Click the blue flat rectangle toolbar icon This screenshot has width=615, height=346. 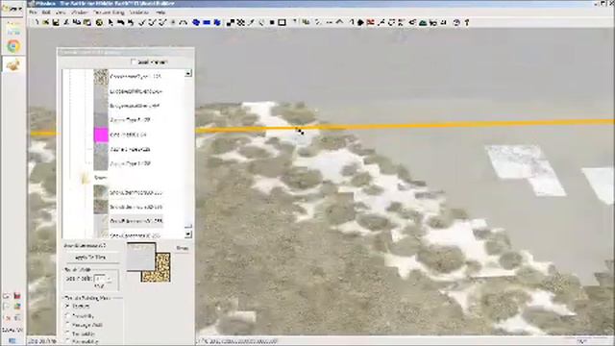coord(207,22)
